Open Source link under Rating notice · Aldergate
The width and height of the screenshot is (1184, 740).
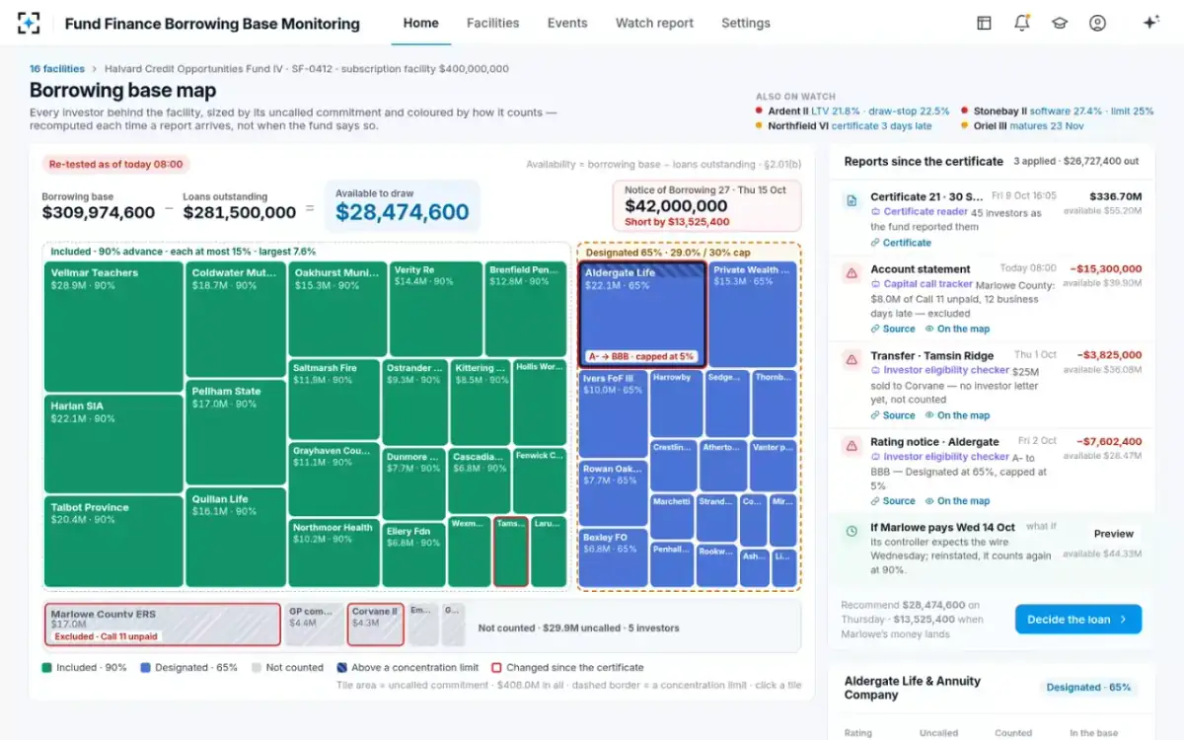pyautogui.click(x=893, y=501)
